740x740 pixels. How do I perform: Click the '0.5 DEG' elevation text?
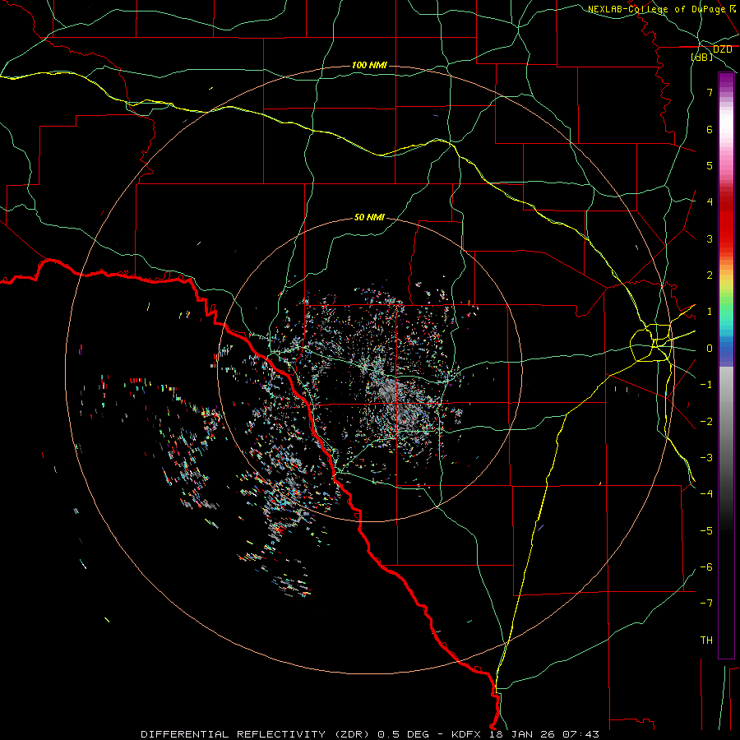tap(403, 734)
